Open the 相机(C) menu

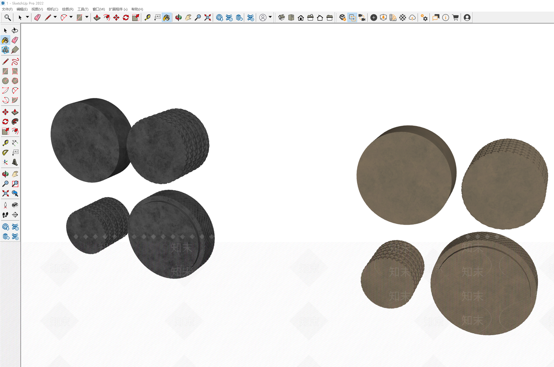pos(52,9)
